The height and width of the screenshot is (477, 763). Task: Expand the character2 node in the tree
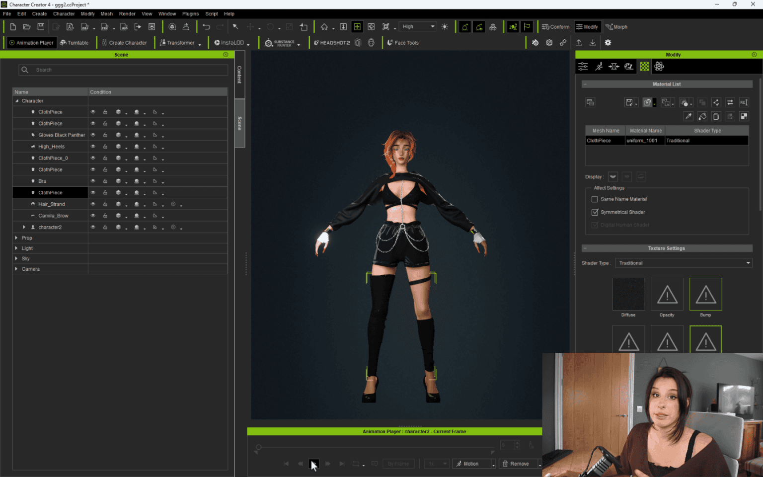(x=24, y=227)
